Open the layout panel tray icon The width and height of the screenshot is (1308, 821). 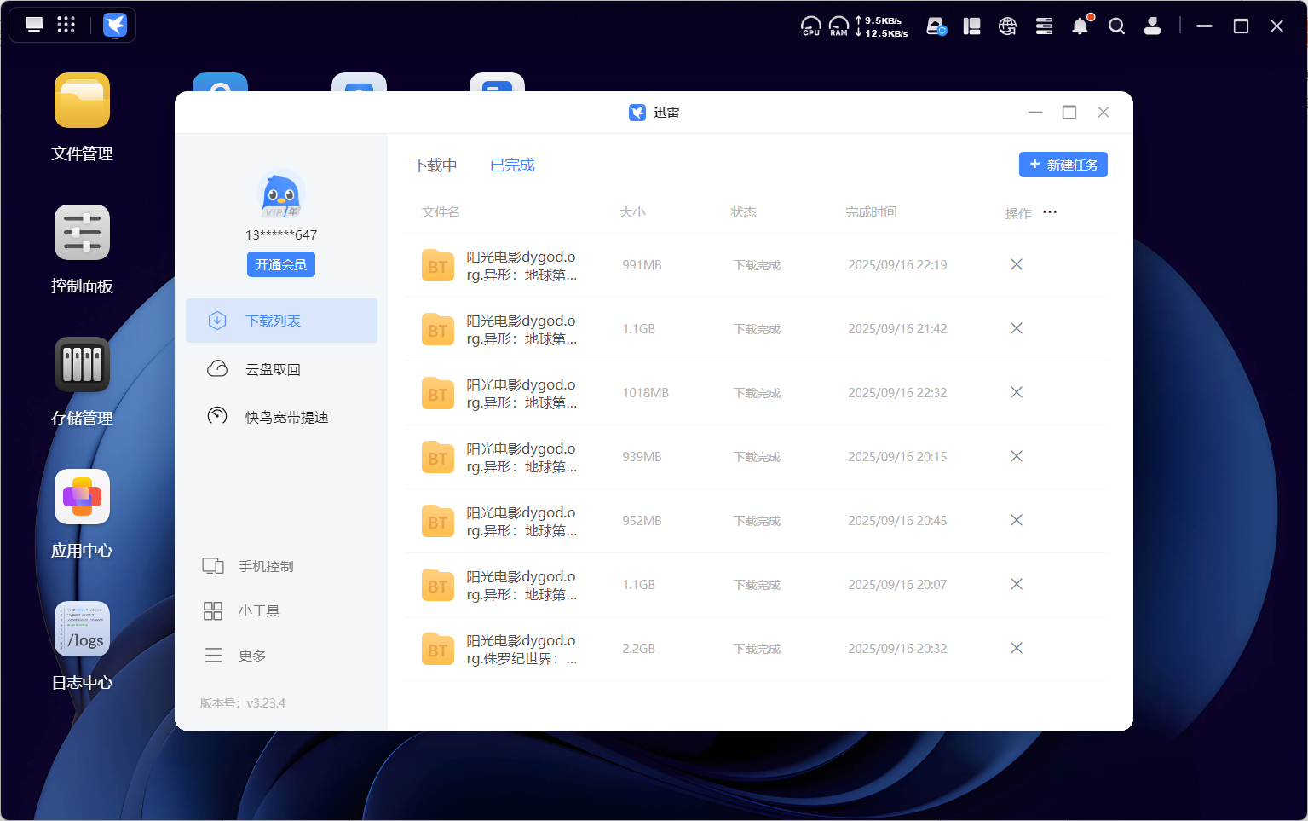971,26
